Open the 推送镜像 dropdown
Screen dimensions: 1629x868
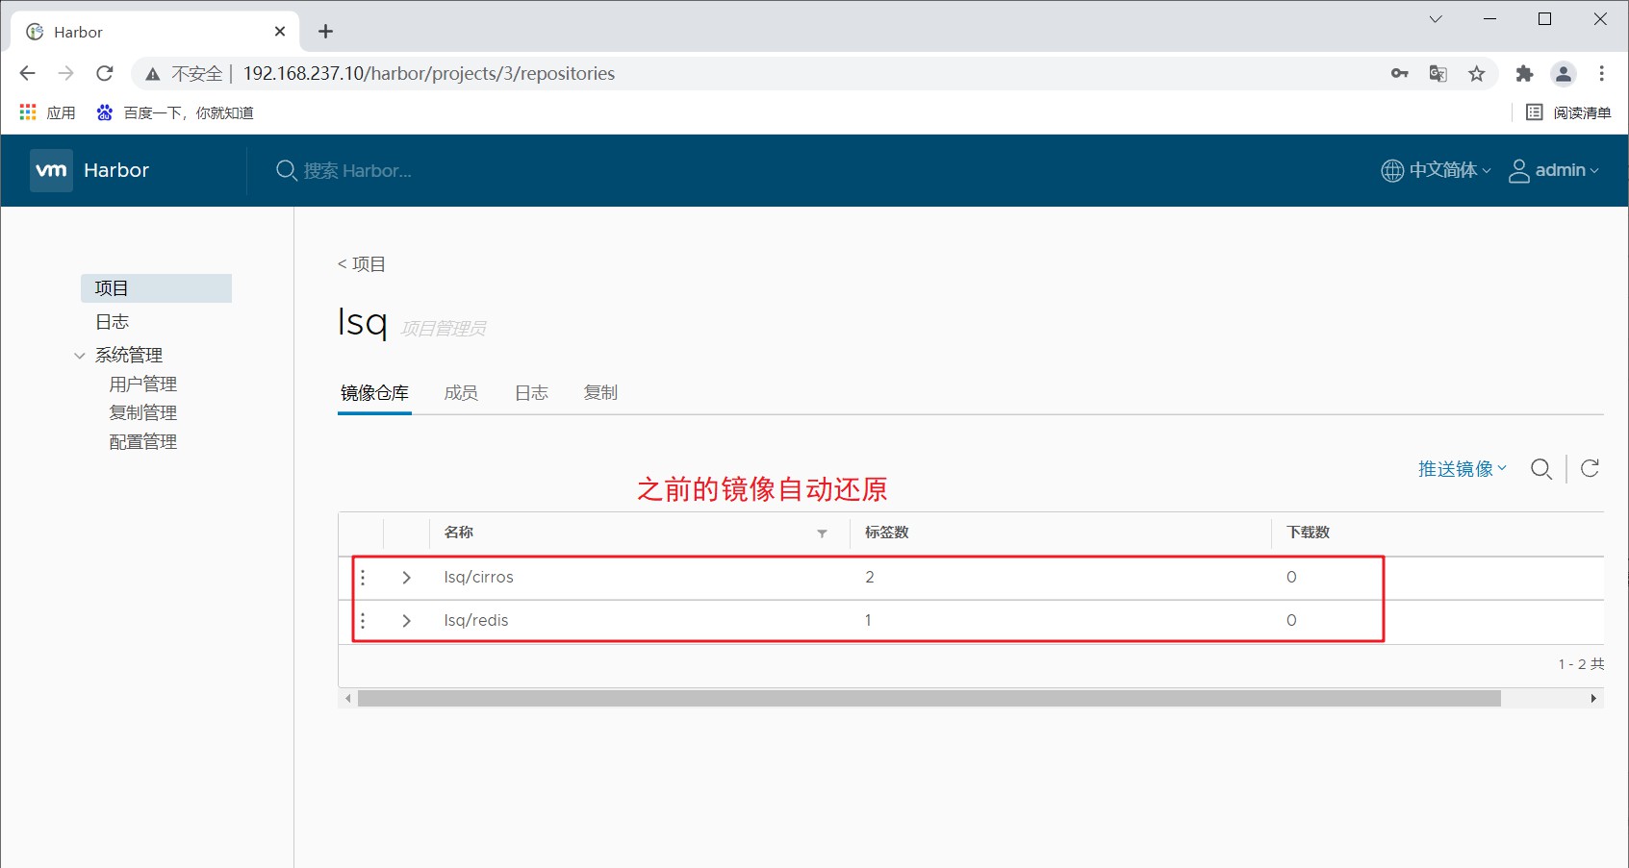[1463, 469]
